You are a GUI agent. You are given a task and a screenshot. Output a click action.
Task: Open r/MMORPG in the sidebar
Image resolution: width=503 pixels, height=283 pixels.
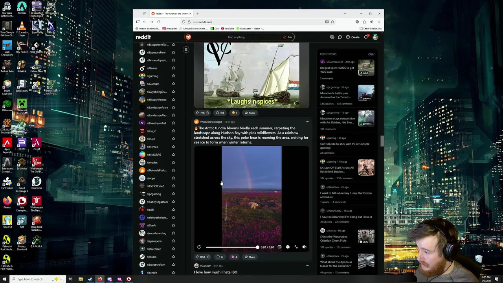pyautogui.click(x=154, y=154)
